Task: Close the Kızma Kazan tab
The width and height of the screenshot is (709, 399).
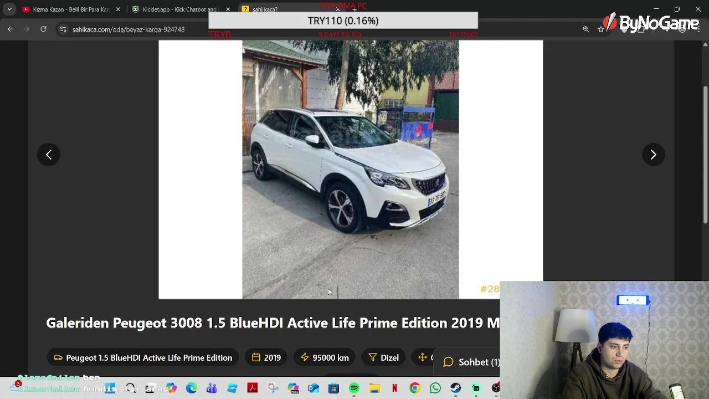Action: pyautogui.click(x=118, y=9)
